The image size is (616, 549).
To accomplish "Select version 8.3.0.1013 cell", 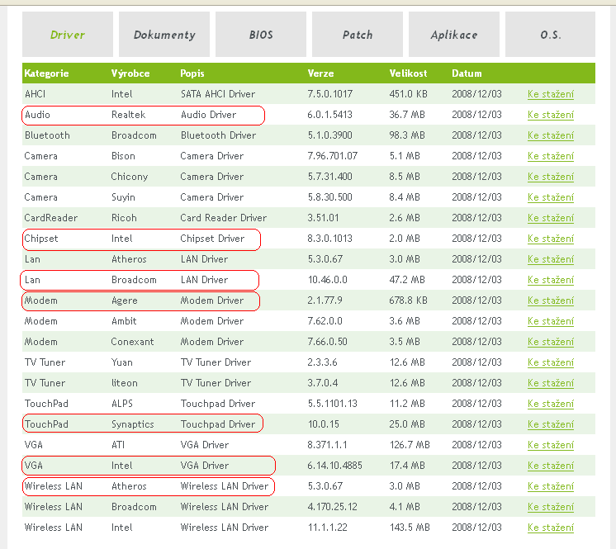I will point(329,239).
